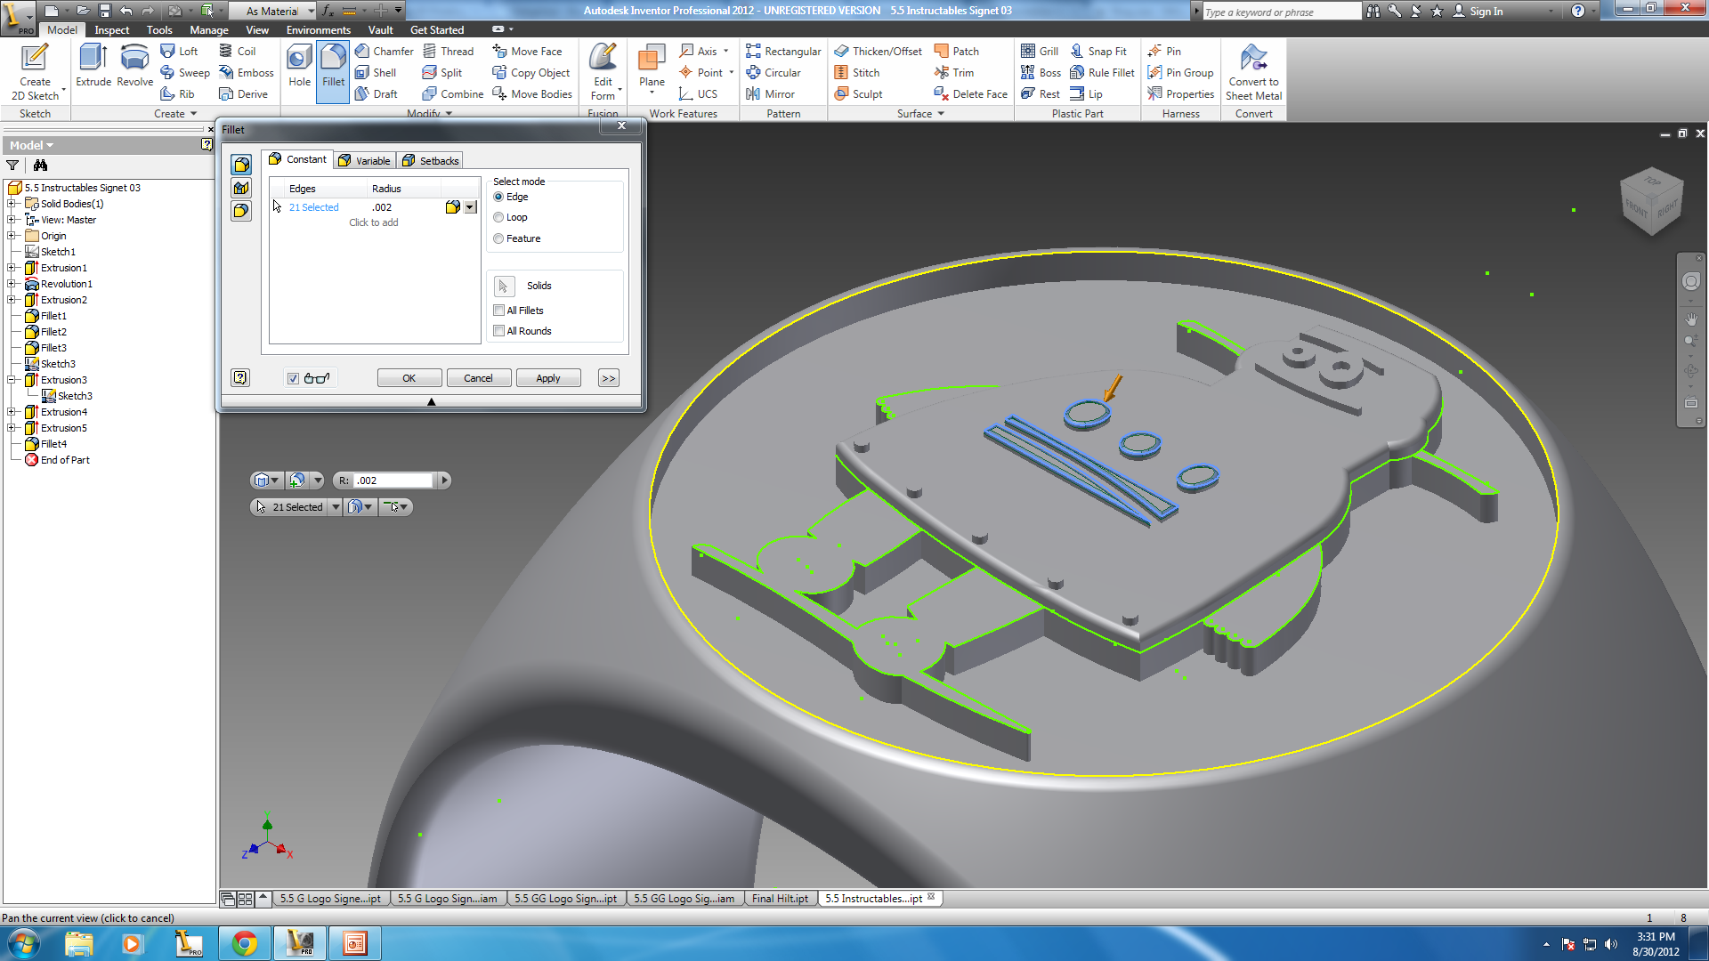Select the Grill plastic part tool
This screenshot has height=961, width=1709.
1039,51
